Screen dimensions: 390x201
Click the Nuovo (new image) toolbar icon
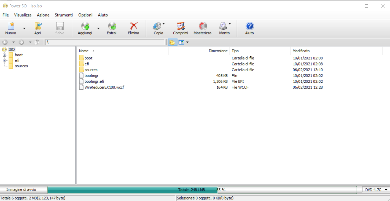coord(11,26)
